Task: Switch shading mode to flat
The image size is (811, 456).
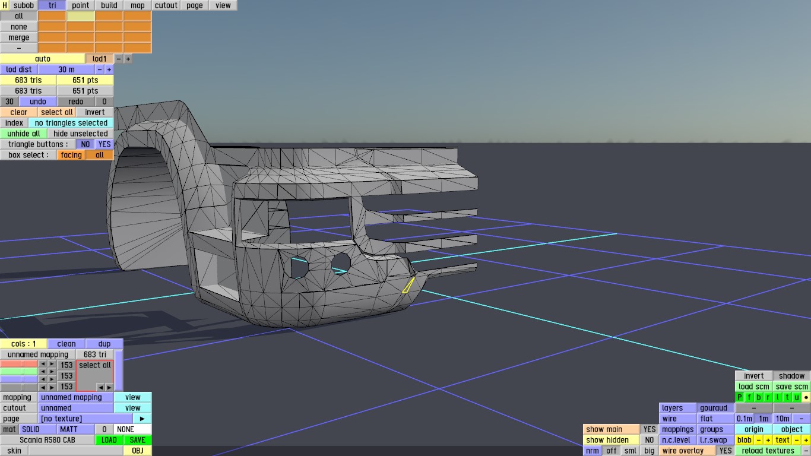Action: (716, 419)
